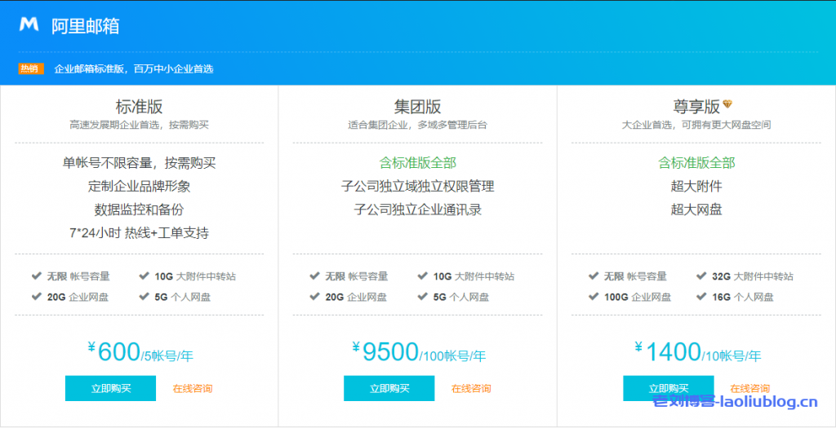Screen dimensions: 836x428
Task: Click feature 超大网盘
Action: pyautogui.click(x=696, y=210)
